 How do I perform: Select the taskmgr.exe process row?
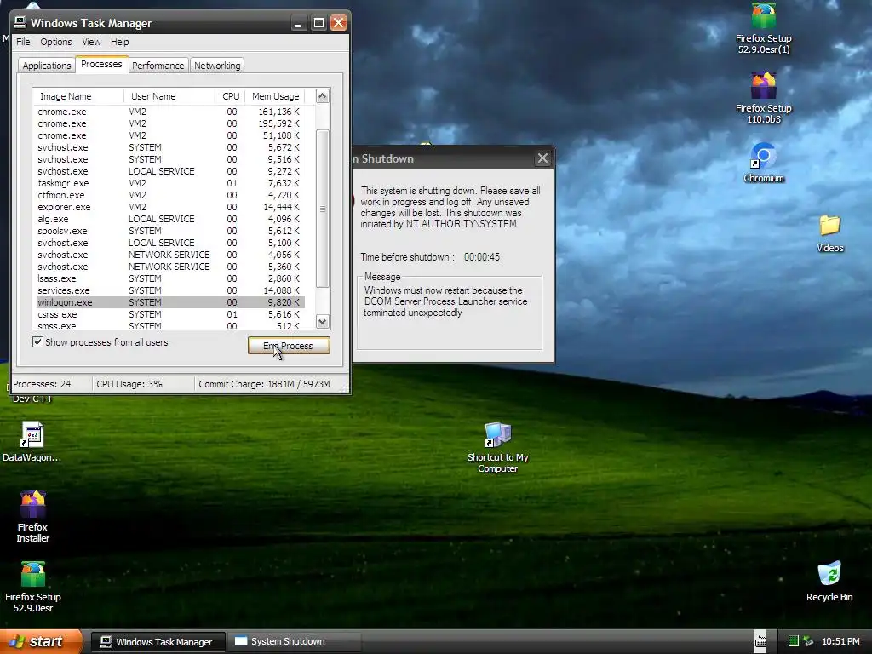coord(169,183)
